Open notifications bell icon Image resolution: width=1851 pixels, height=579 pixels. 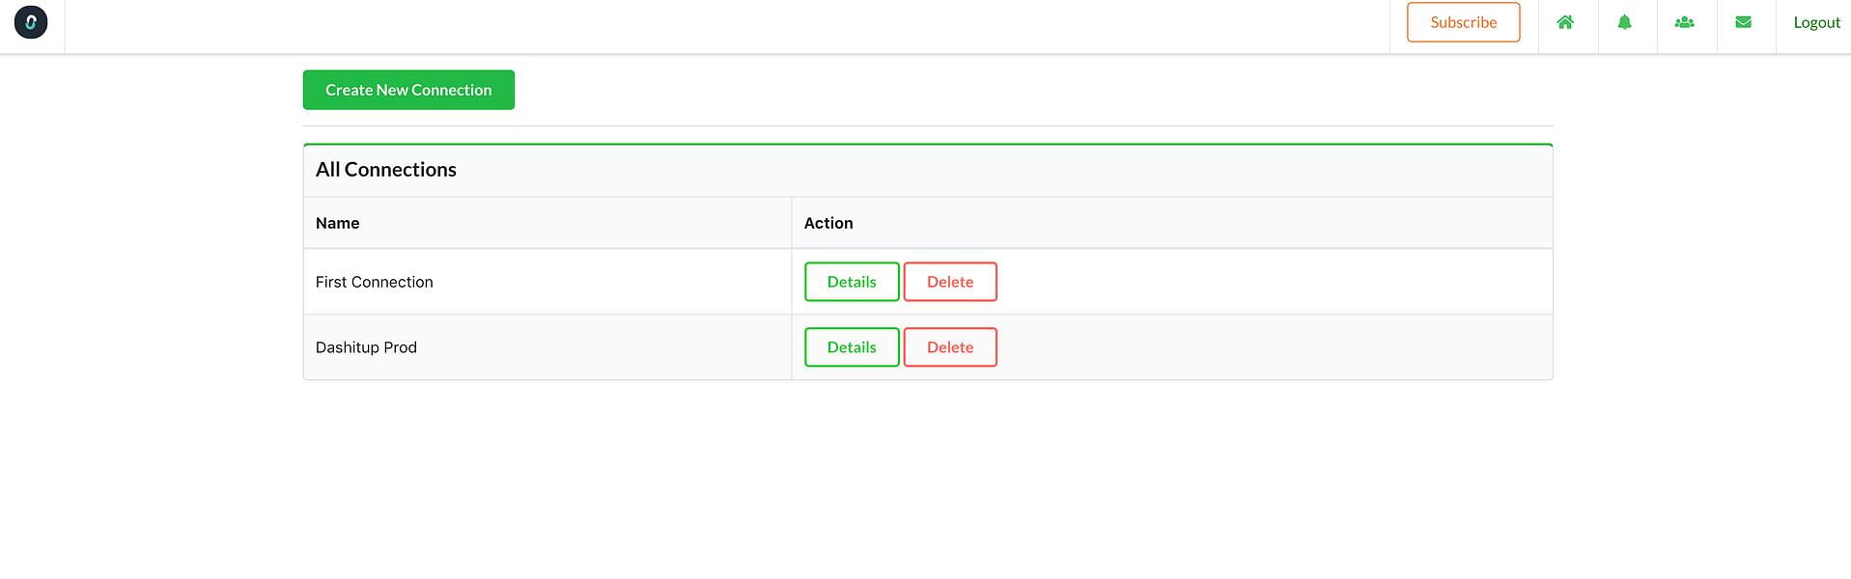tap(1625, 22)
